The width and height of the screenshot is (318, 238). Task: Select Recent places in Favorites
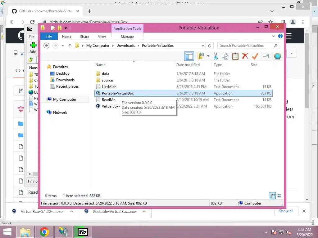coord(67,86)
